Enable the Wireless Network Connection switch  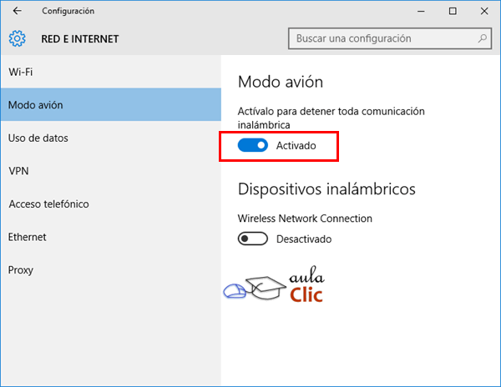coord(253,239)
